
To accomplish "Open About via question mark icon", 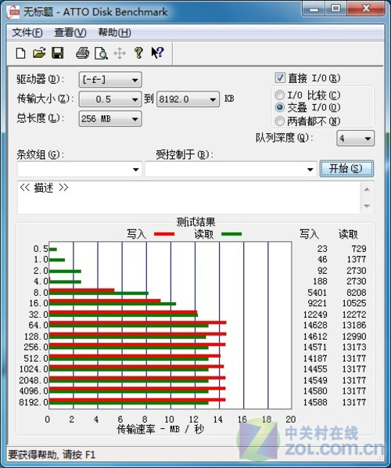I will point(138,53).
